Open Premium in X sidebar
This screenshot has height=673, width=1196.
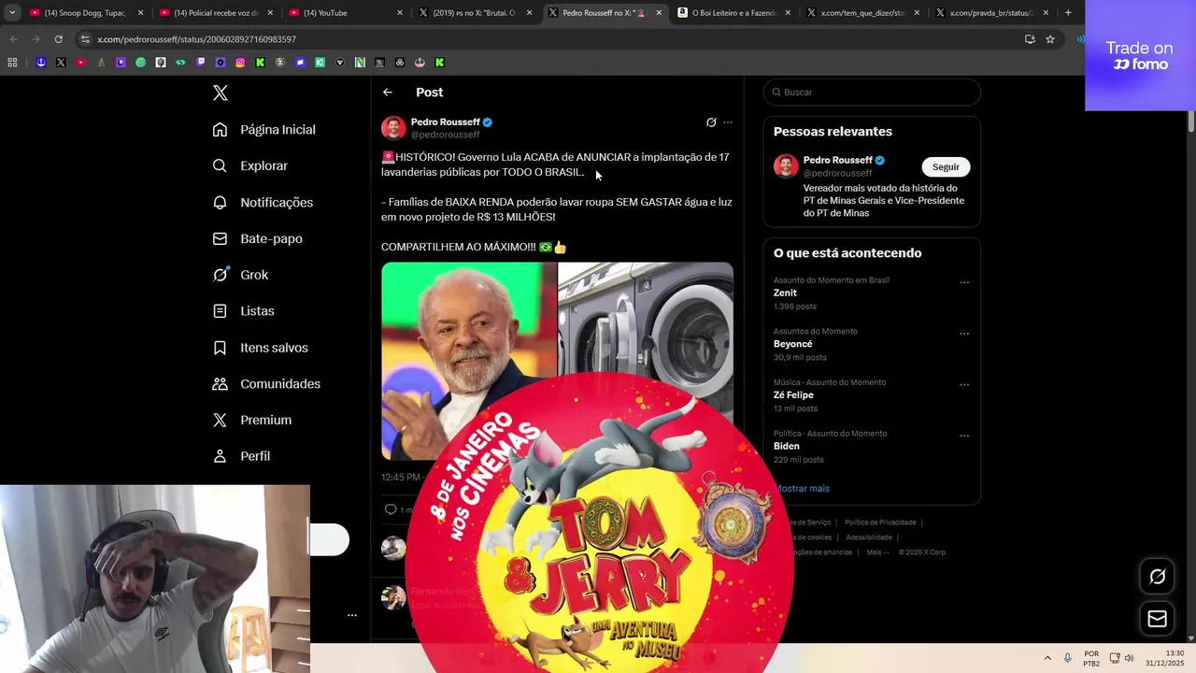251,420
